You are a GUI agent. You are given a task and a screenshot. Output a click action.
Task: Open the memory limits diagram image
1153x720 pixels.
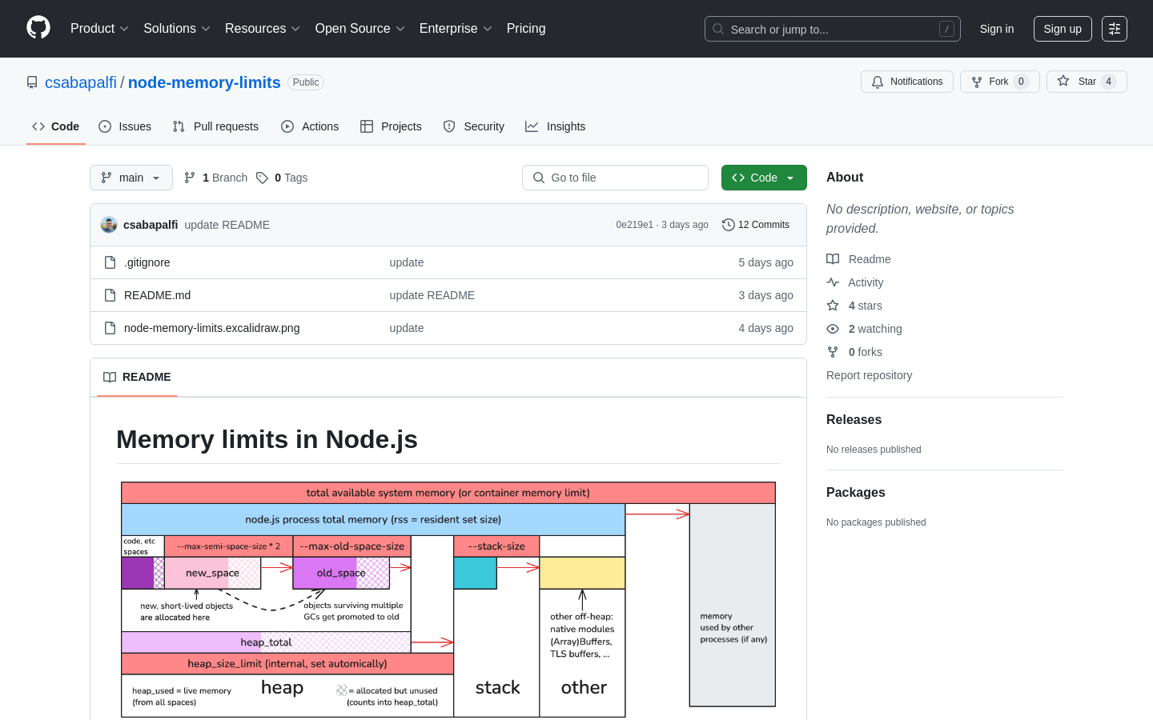click(x=448, y=599)
